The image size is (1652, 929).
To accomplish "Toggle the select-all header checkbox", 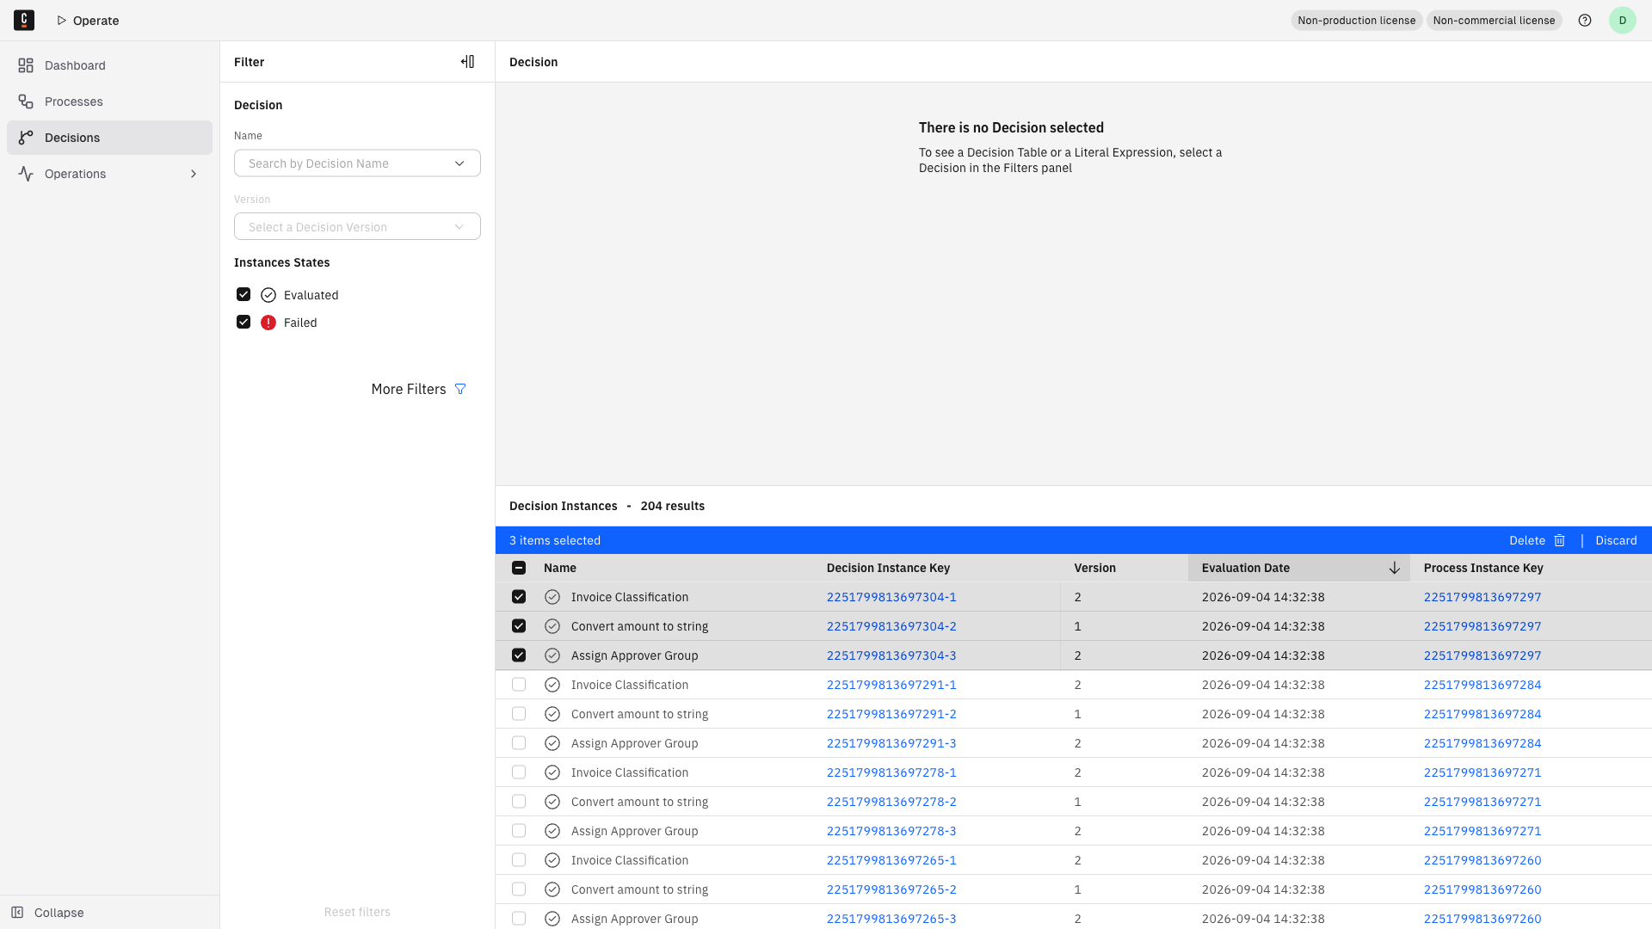I will coord(519,568).
